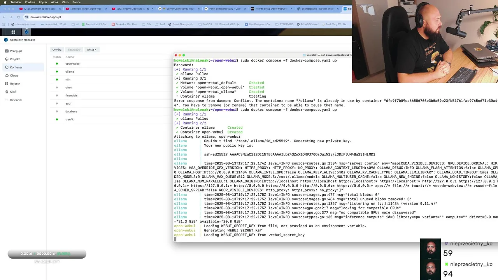
Task: Open the DEV bookmarks folder
Action: (147, 24)
